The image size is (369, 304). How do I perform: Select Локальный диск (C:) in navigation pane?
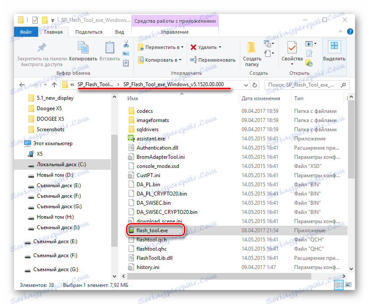[x=61, y=164]
